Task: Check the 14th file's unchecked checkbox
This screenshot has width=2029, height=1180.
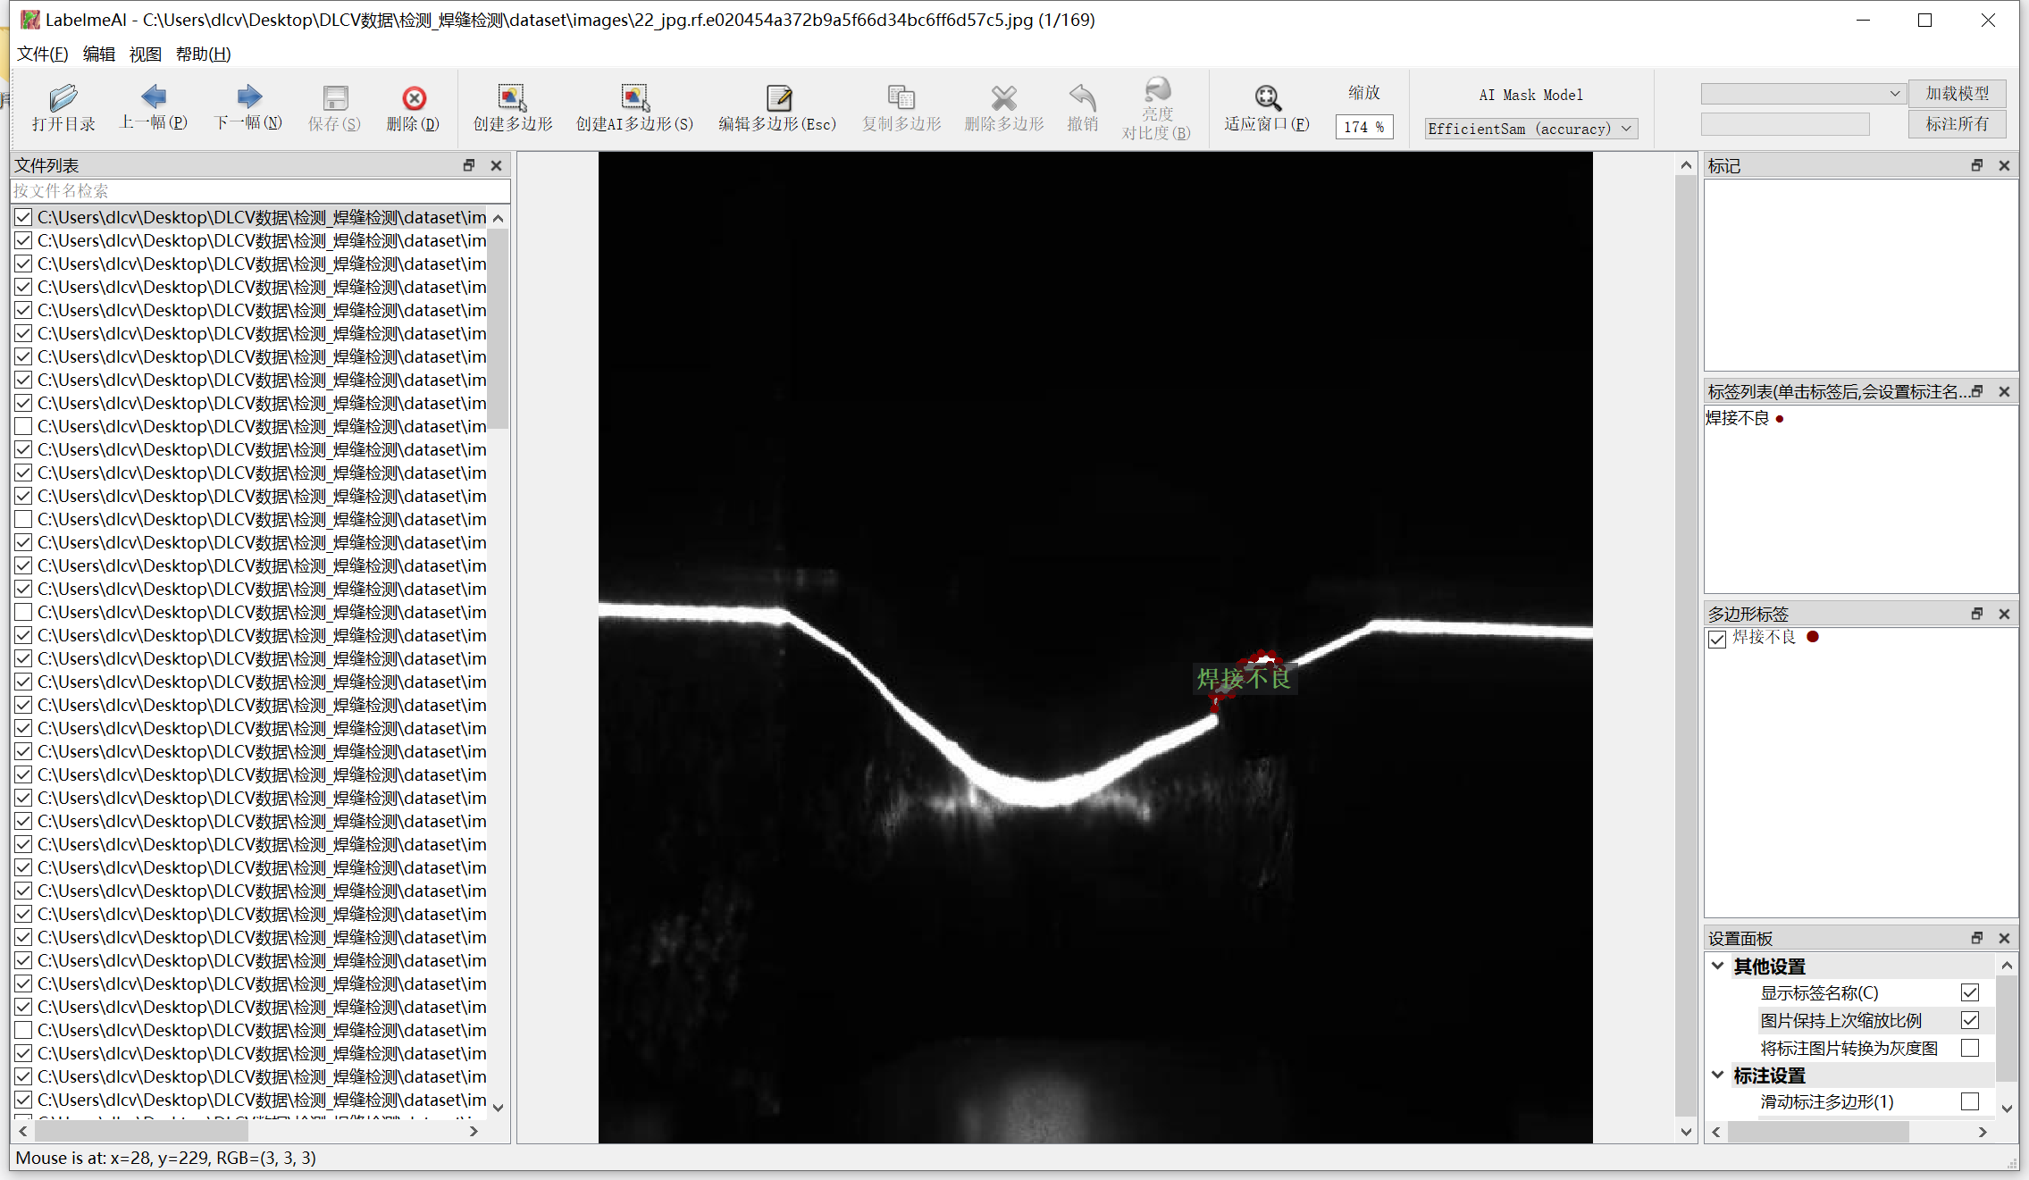Action: pos(24,519)
